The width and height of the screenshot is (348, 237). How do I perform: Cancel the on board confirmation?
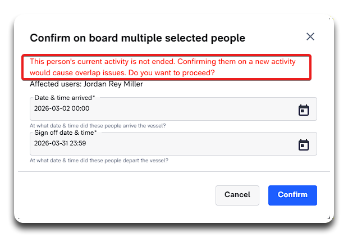237,195
